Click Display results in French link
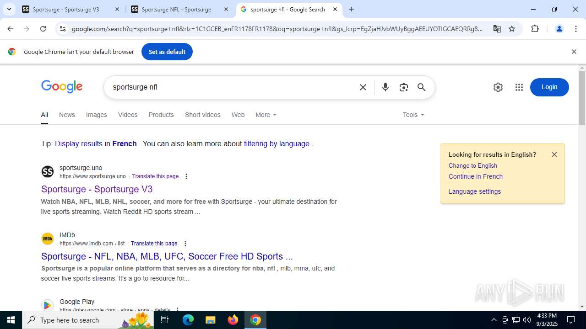 tap(96, 143)
